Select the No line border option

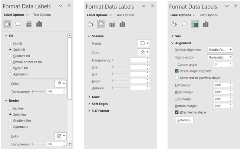tap(10, 109)
